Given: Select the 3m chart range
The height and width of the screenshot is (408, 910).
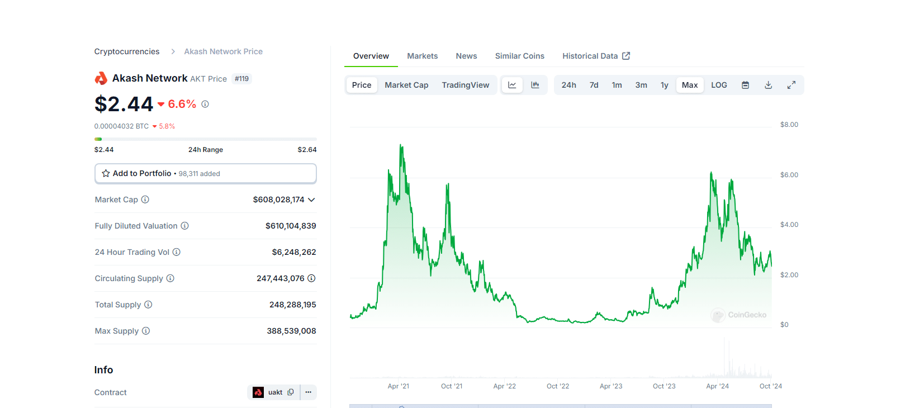Looking at the screenshot, I should click(641, 85).
